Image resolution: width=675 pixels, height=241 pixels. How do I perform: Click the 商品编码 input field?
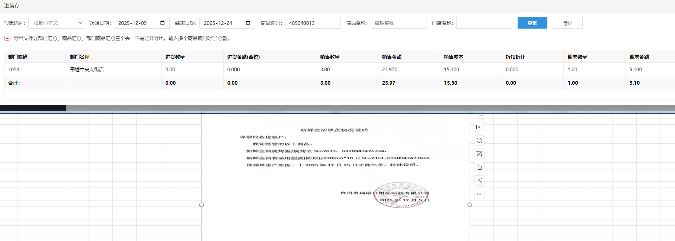click(313, 23)
